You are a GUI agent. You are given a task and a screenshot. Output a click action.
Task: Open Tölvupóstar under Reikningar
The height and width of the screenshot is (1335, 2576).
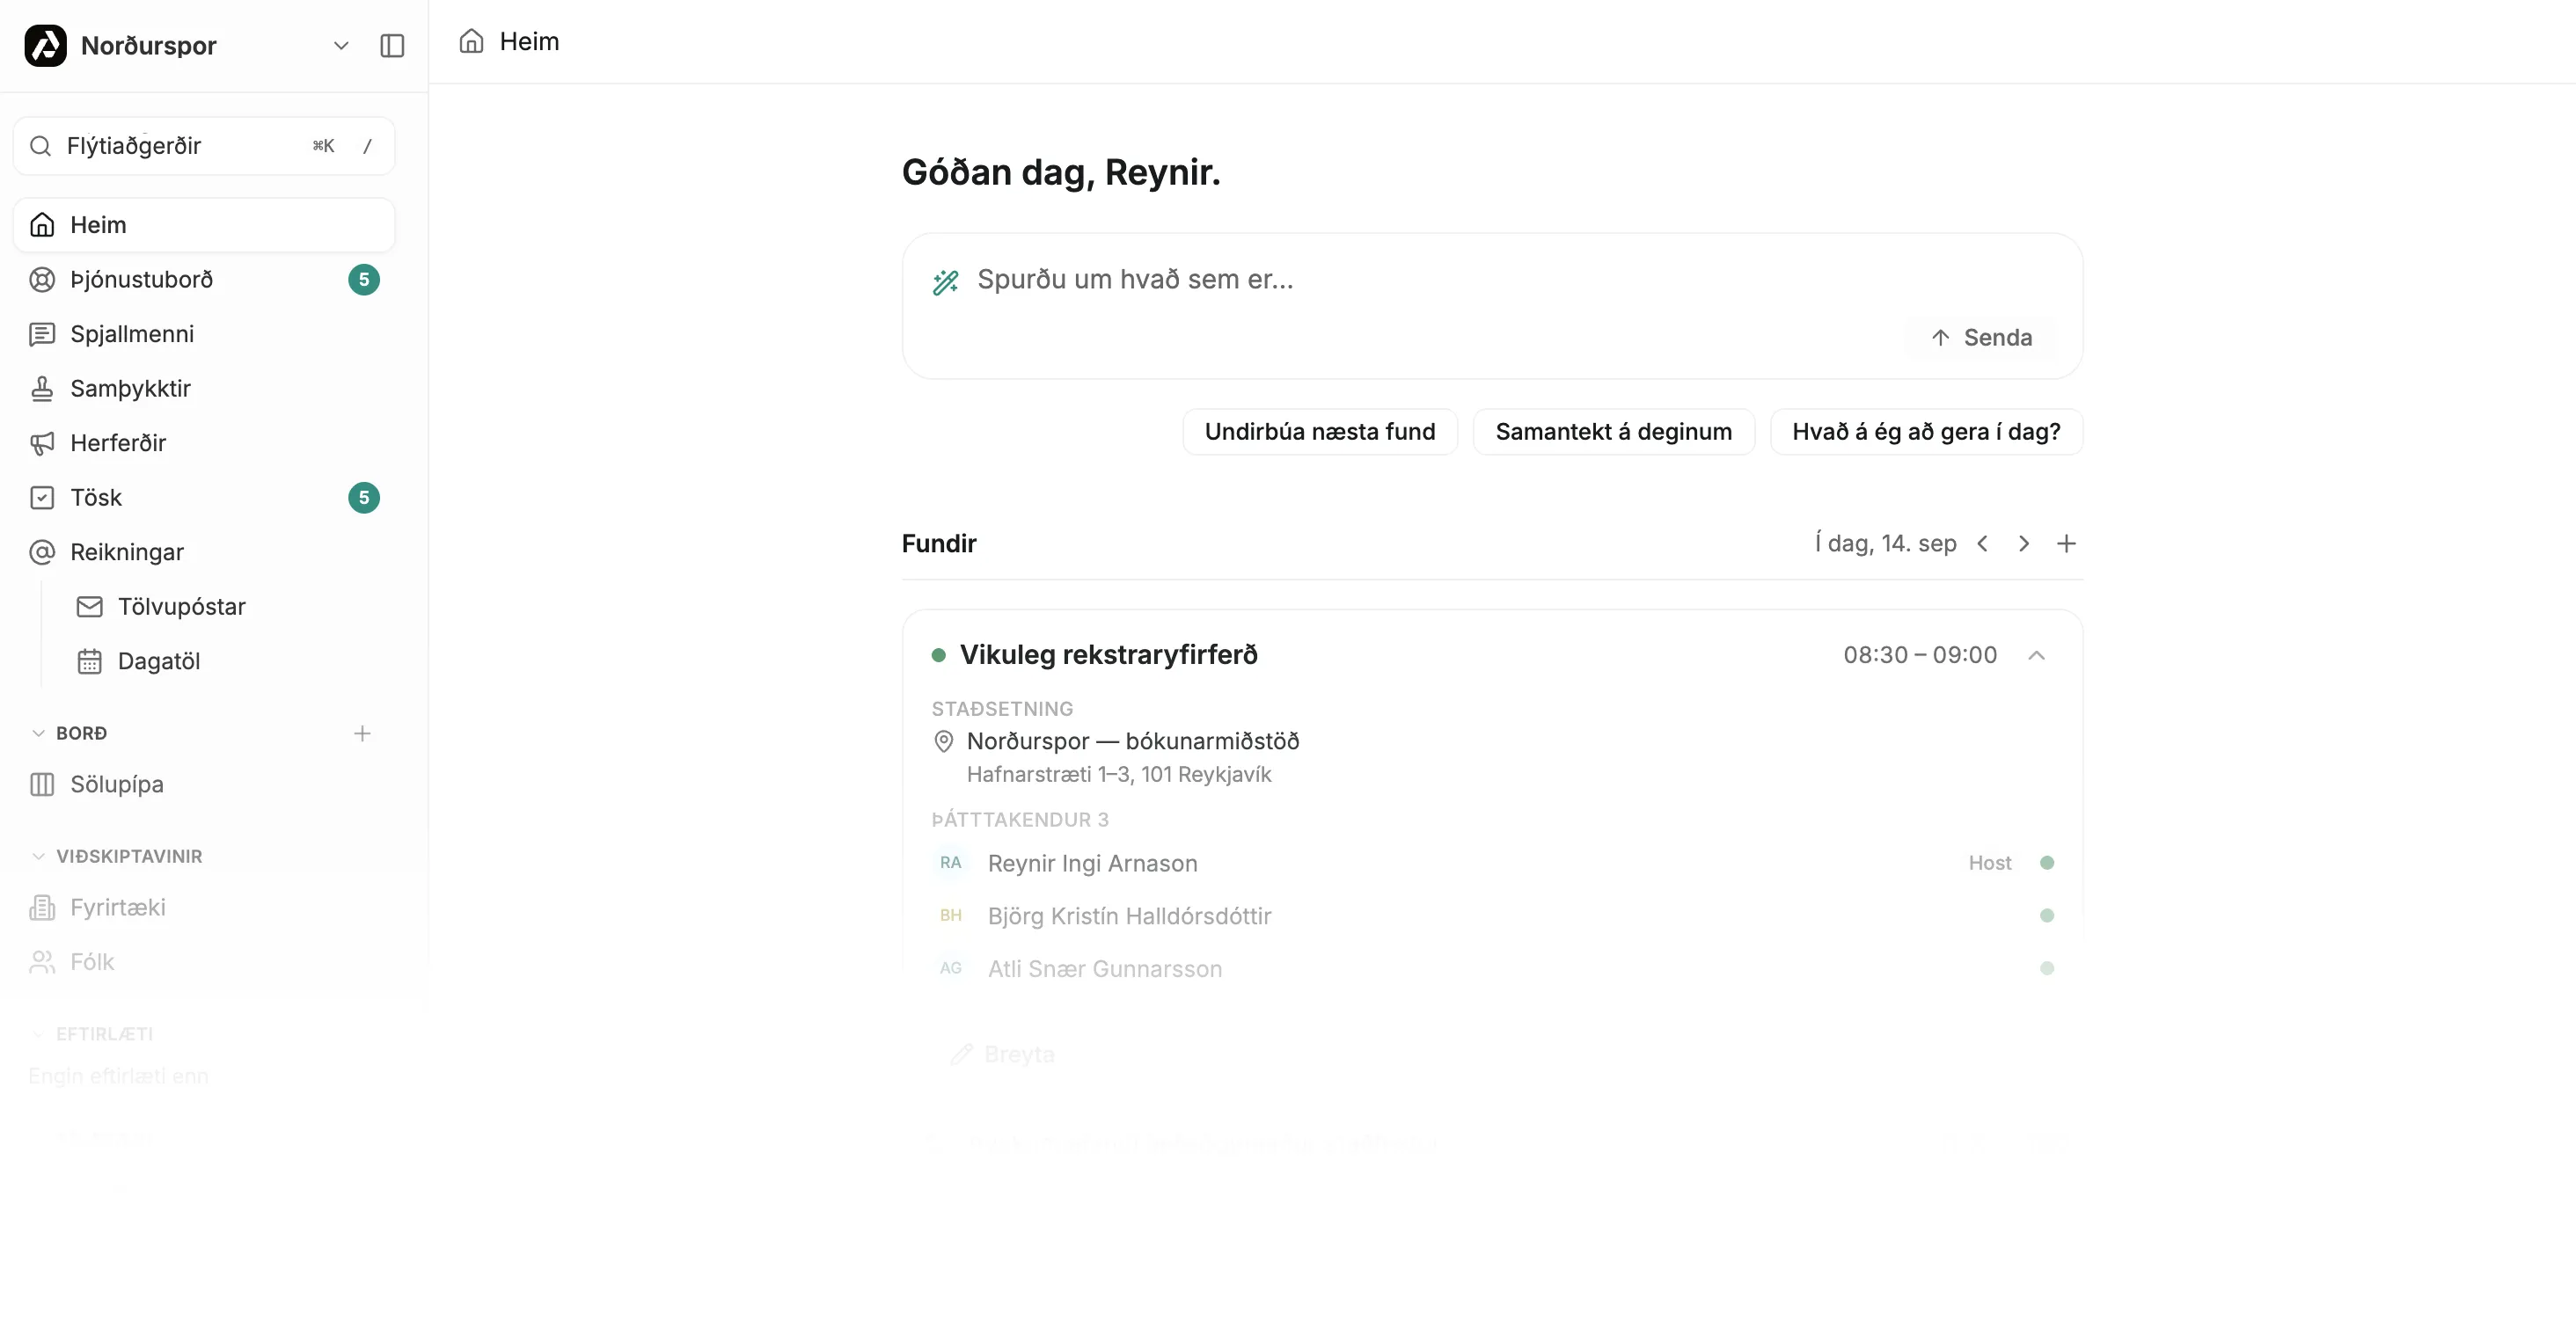point(228,607)
